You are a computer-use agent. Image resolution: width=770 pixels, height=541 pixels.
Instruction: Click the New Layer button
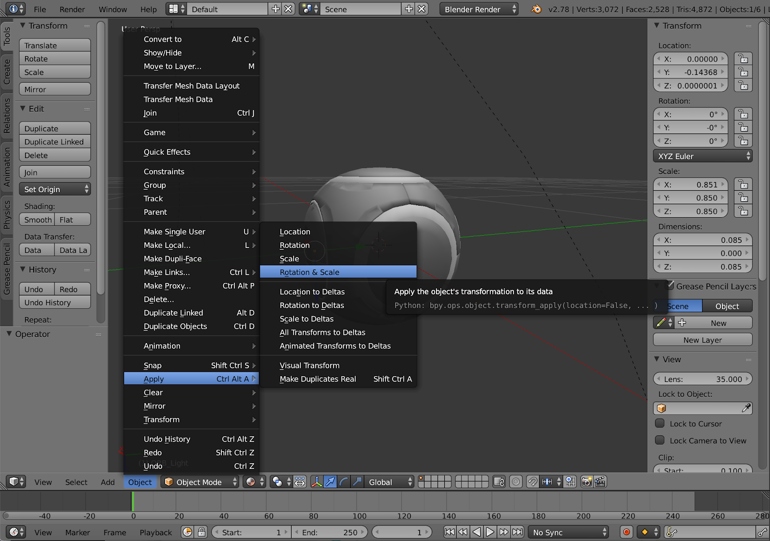703,340
